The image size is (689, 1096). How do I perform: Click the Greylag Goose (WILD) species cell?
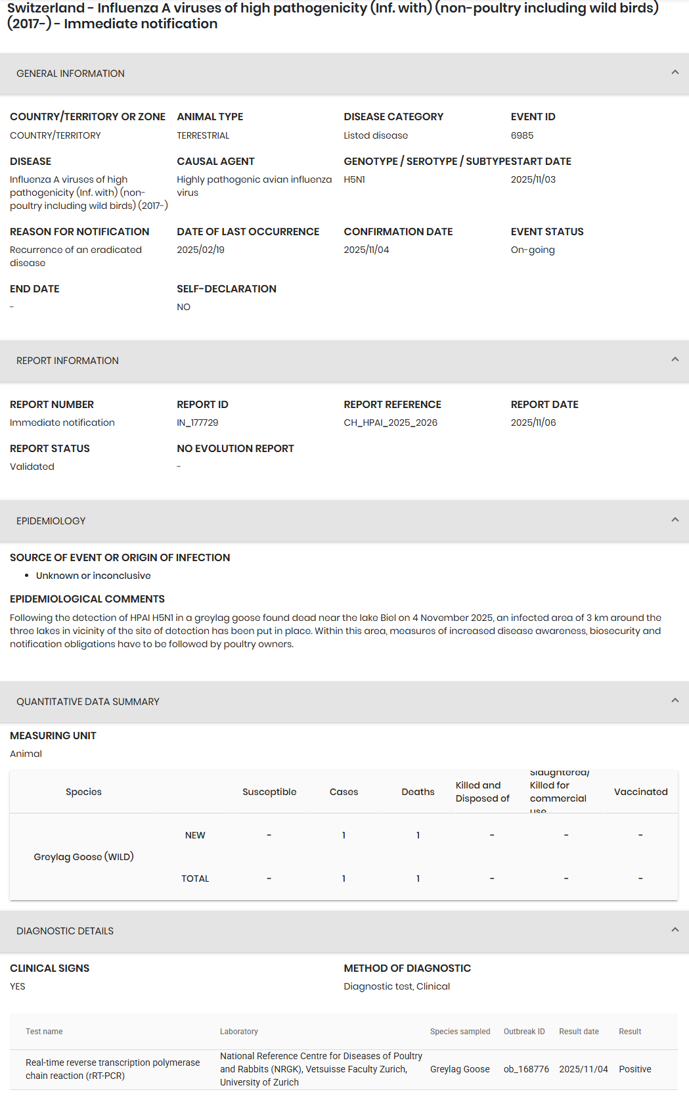83,857
